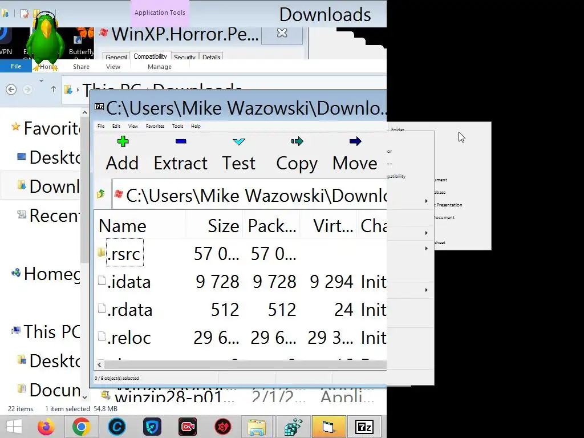584x438 pixels.
Task: Open File Explorer from the taskbar
Action: pos(257,427)
